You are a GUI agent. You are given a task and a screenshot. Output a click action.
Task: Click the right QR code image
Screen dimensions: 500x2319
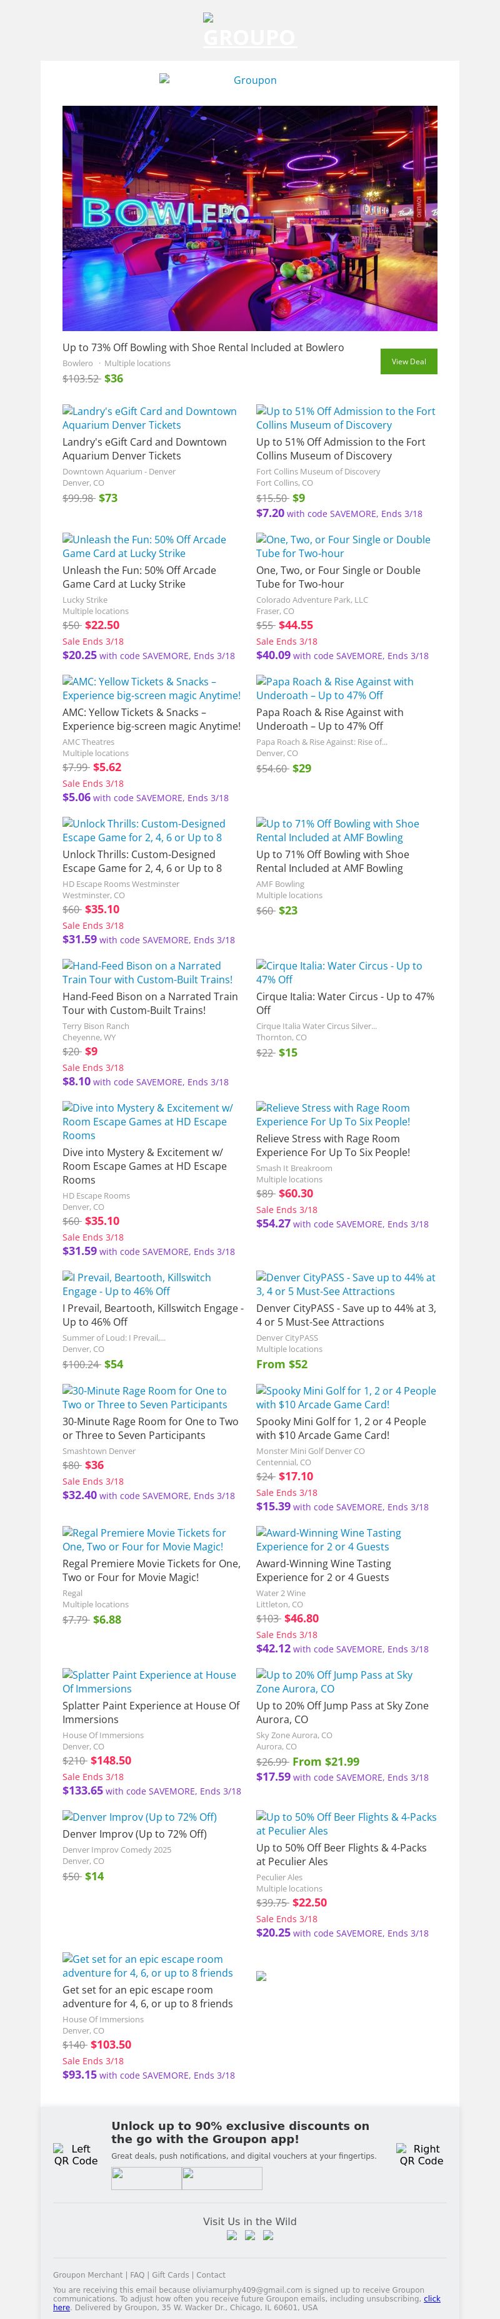point(421,2154)
